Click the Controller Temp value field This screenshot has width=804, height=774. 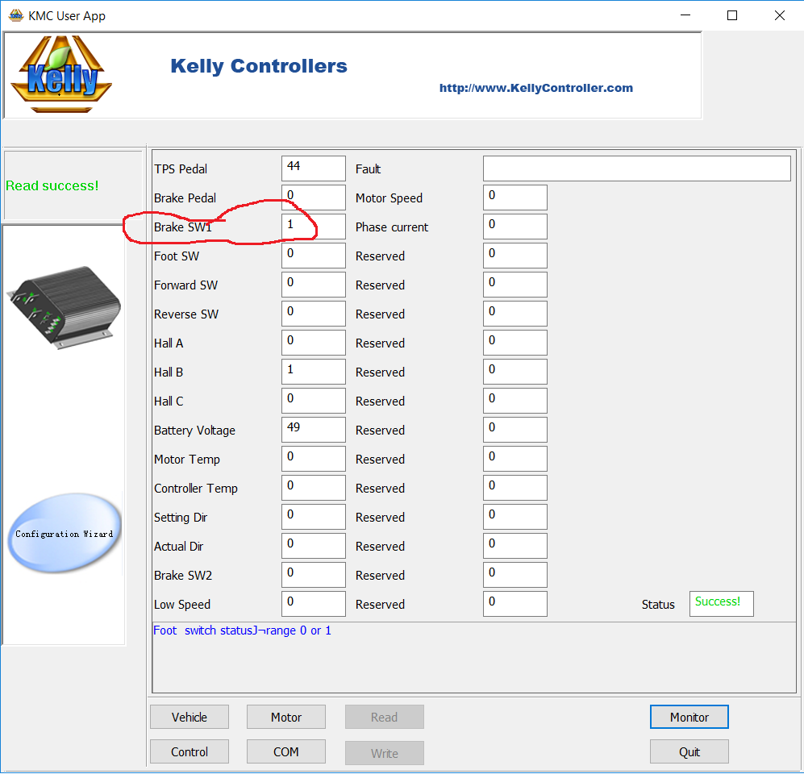[x=313, y=488]
